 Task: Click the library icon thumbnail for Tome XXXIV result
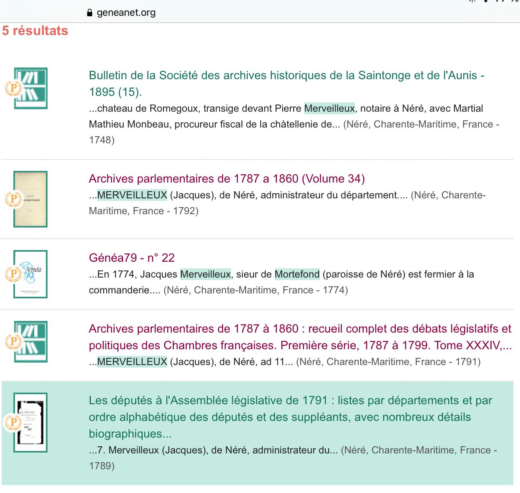point(31,342)
